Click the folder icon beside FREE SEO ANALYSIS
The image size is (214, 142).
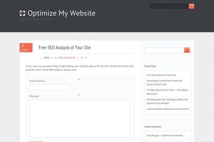56,58
